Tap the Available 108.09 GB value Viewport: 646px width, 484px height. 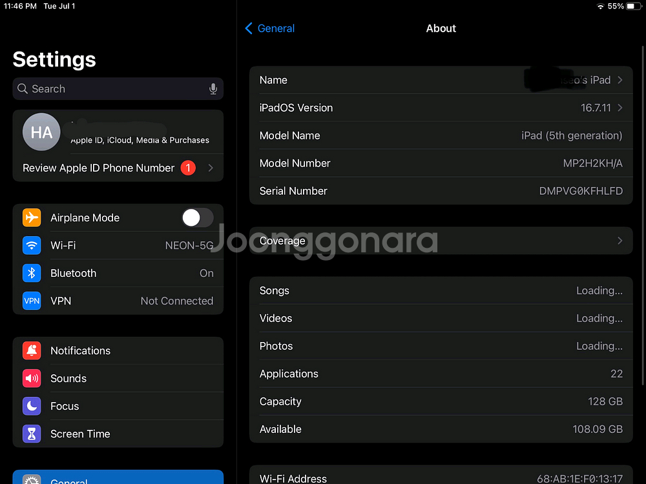click(x=598, y=429)
